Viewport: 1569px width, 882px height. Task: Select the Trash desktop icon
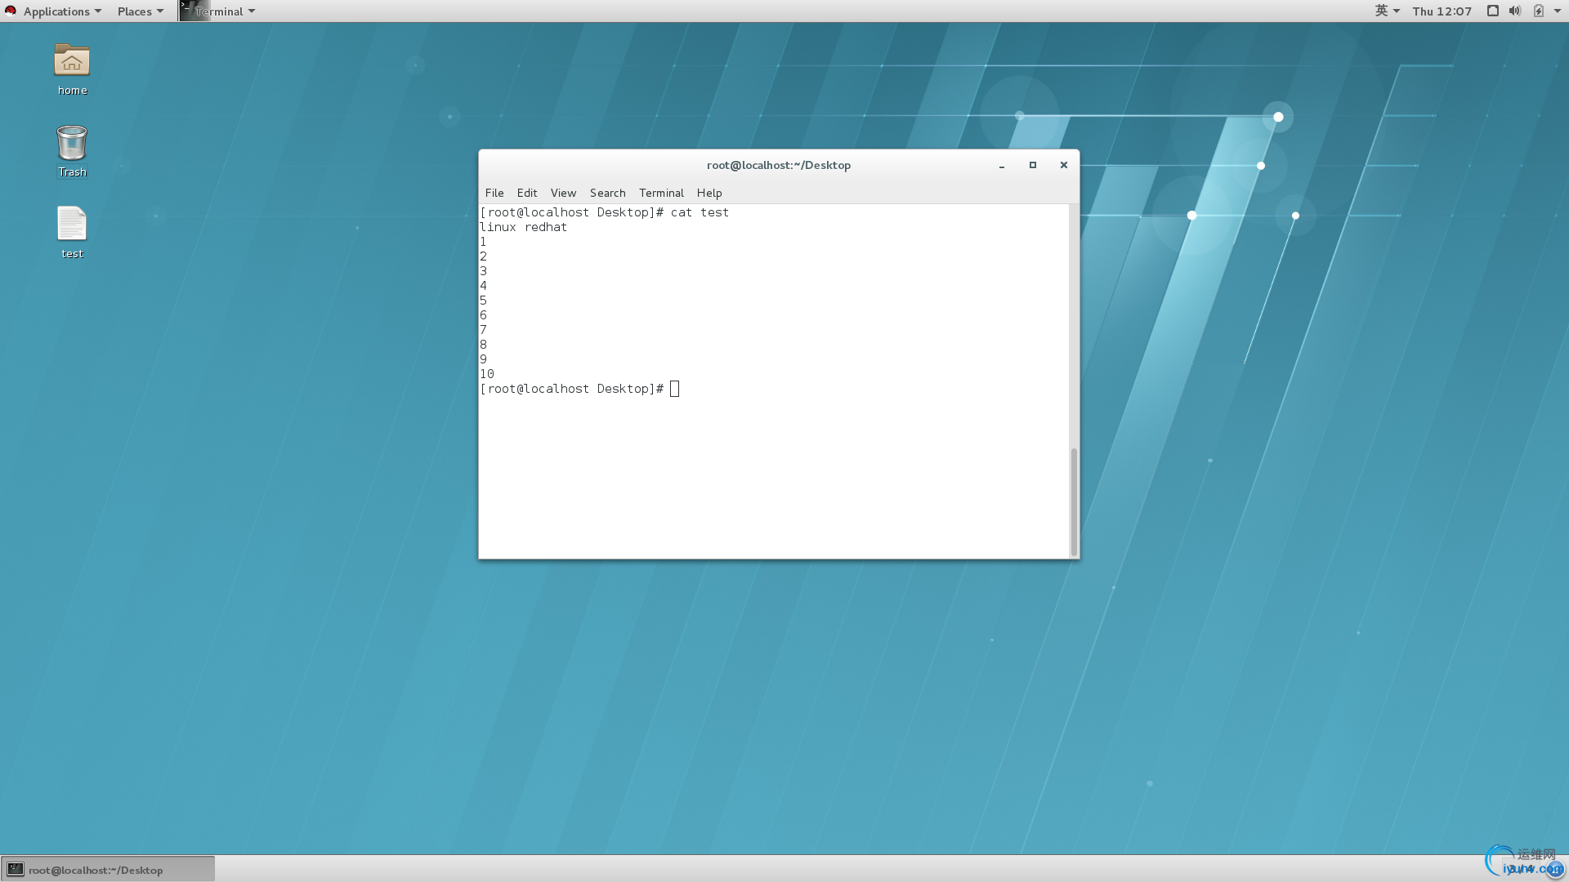[x=72, y=151]
